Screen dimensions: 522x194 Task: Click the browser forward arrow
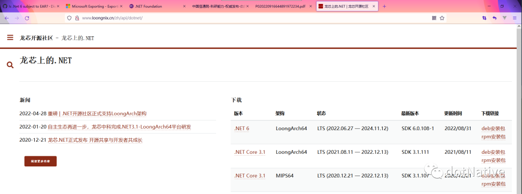tap(16, 18)
